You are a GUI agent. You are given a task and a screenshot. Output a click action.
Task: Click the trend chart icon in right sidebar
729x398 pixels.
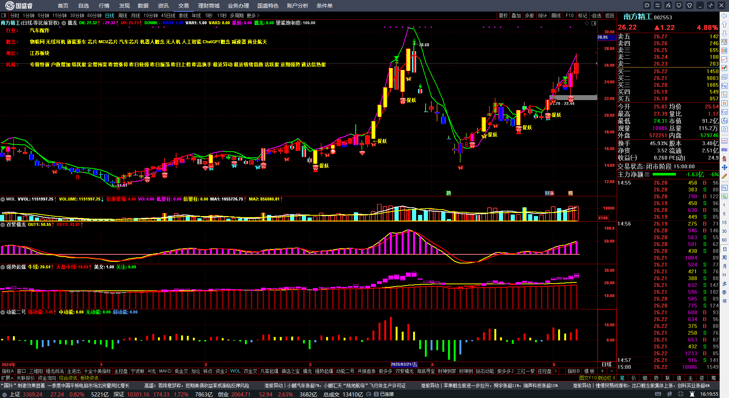(x=724, y=60)
